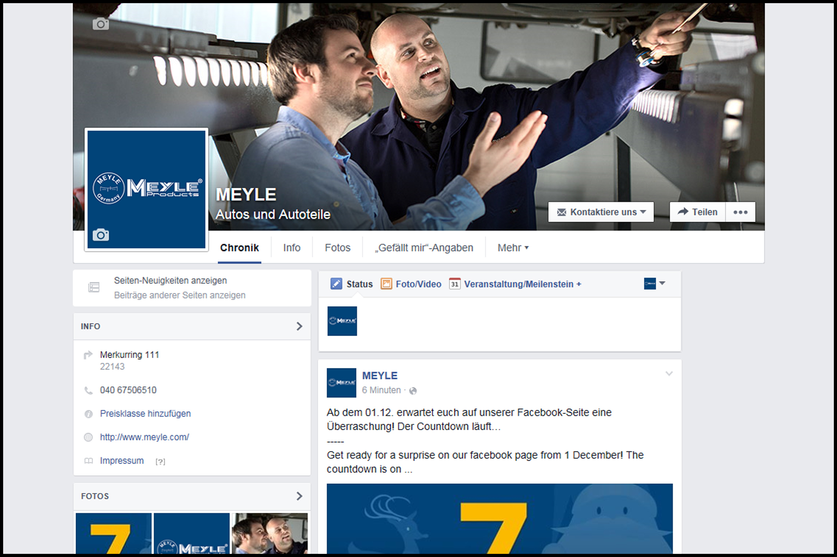Open the countdown 7 post image
Image resolution: width=837 pixels, height=557 pixels.
coord(500,519)
